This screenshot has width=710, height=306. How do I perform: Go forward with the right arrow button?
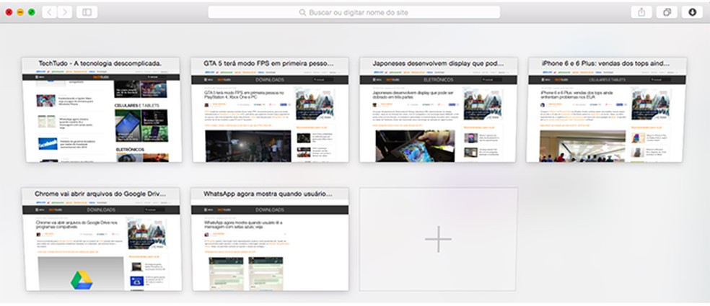[x=65, y=12]
